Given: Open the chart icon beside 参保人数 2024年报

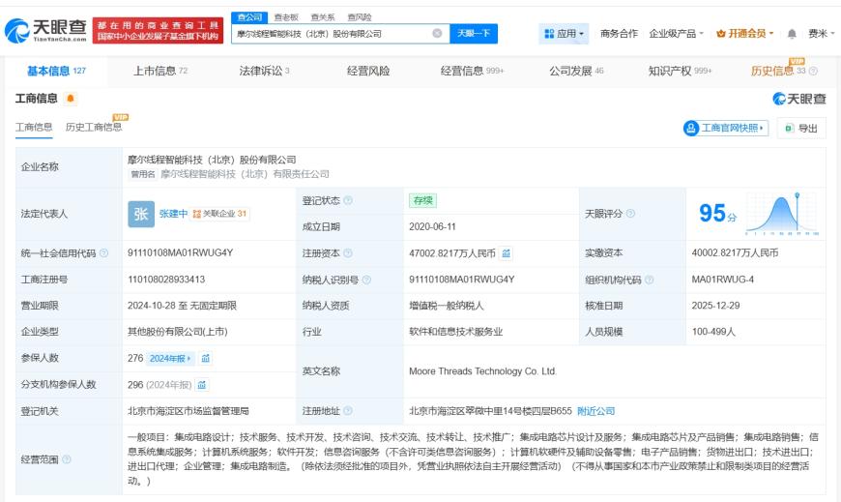Looking at the screenshot, I should coord(206,358).
